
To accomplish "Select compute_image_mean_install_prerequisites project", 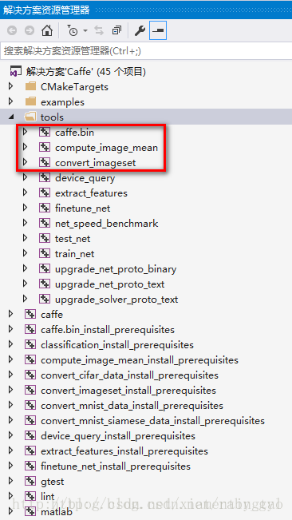I will click(140, 360).
